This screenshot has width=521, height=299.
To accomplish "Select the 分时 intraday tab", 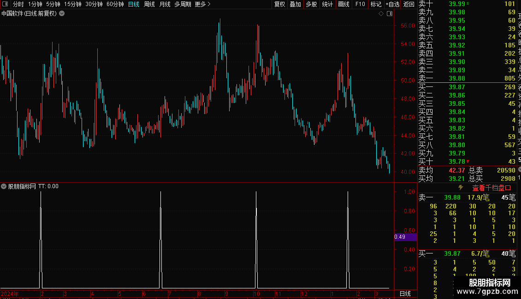I will coord(18,4).
